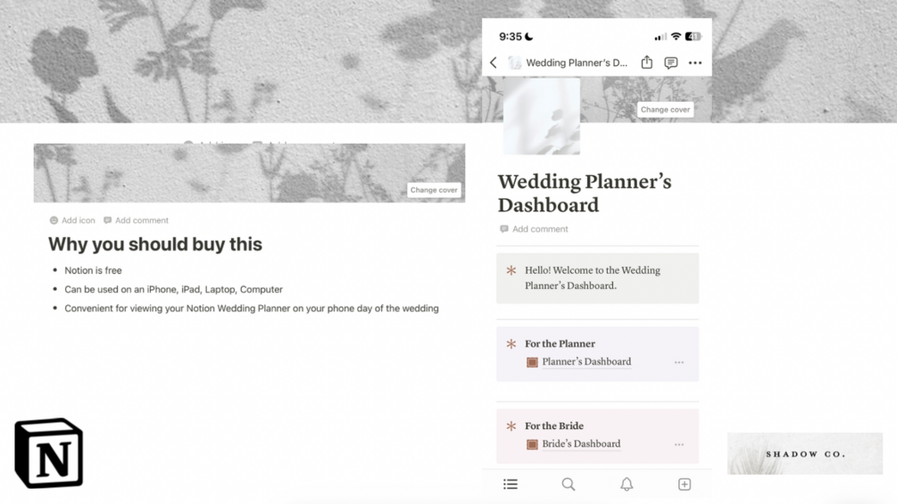Click the For the Planner heading text
Viewport: 897px width, 504px height.
(560, 343)
